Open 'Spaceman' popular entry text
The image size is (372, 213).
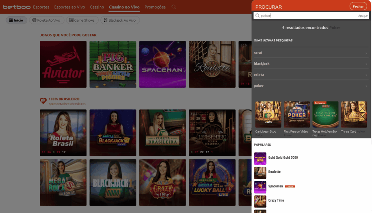275,186
